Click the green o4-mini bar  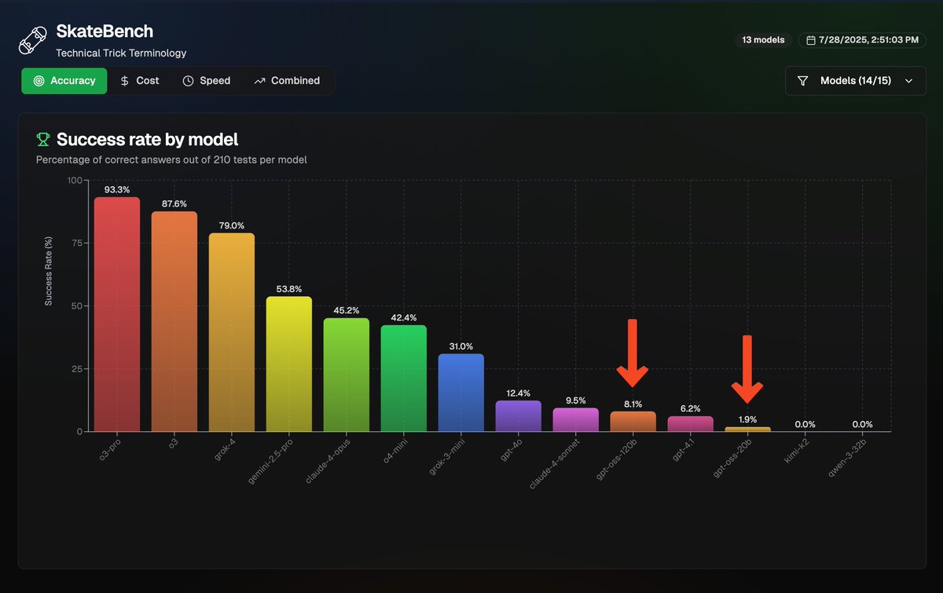pos(404,378)
